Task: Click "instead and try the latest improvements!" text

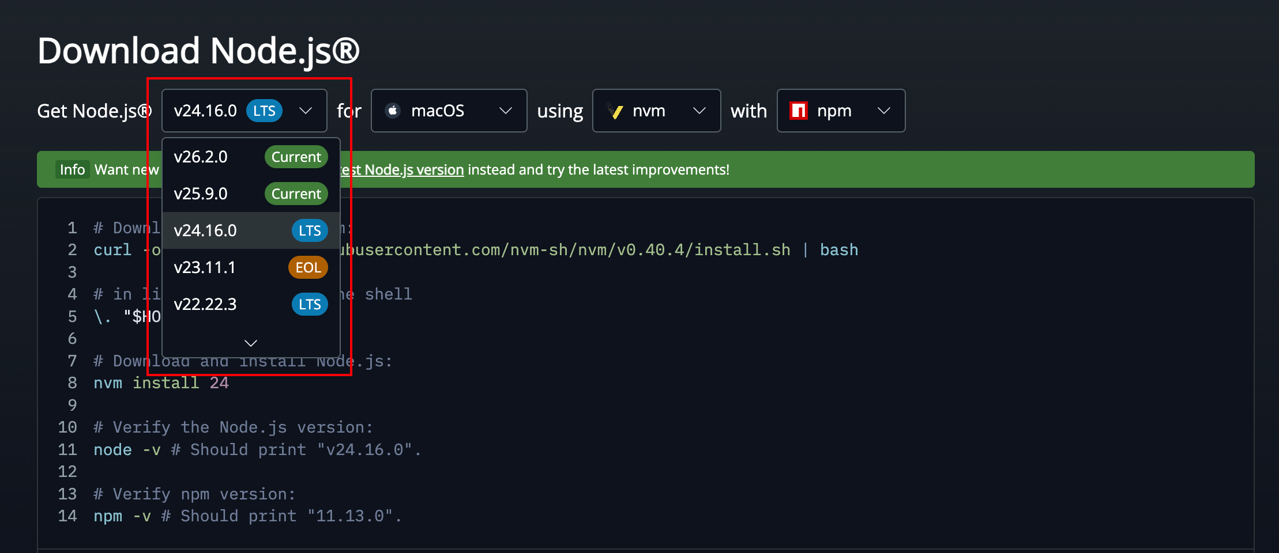Action: [x=599, y=170]
